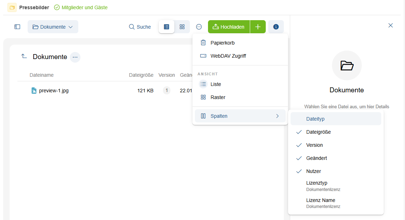
Task: Switch to grid view icon in toolbar
Action: pos(182,27)
